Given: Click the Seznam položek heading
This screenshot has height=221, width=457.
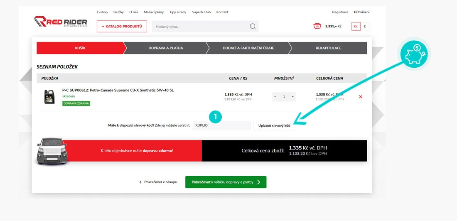Looking at the screenshot, I should 57,67.
